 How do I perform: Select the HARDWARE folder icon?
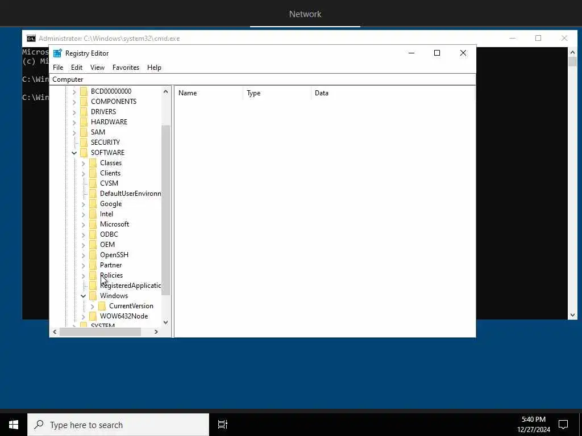pos(84,121)
